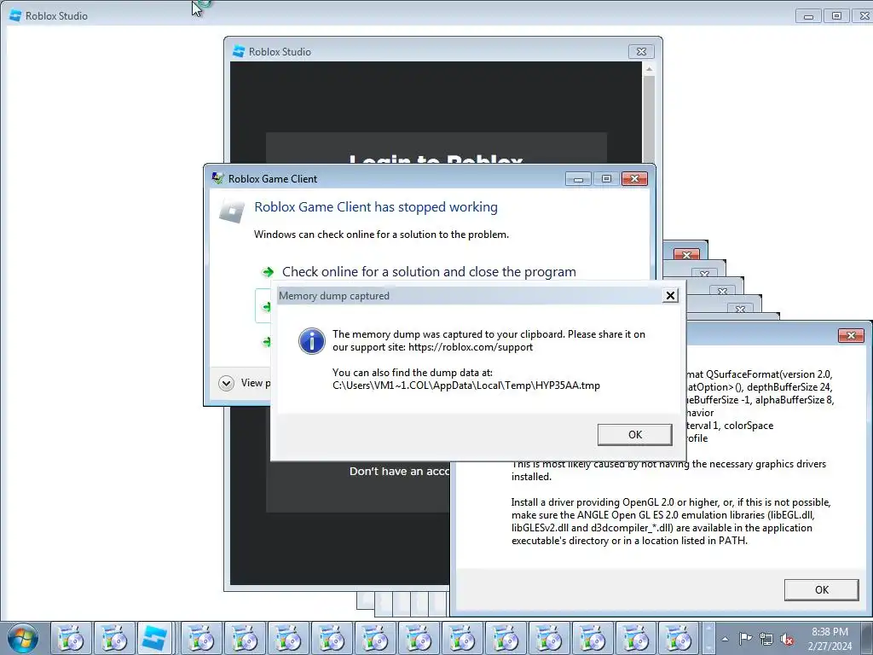
Task: Close the Memory dump captured dialog
Action: point(670,296)
